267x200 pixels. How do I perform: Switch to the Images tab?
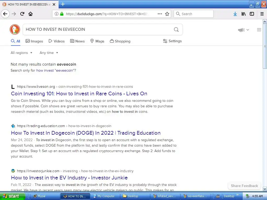[x=34, y=41]
